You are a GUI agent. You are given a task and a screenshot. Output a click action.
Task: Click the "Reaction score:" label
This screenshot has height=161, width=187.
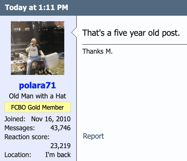[x=27, y=137]
